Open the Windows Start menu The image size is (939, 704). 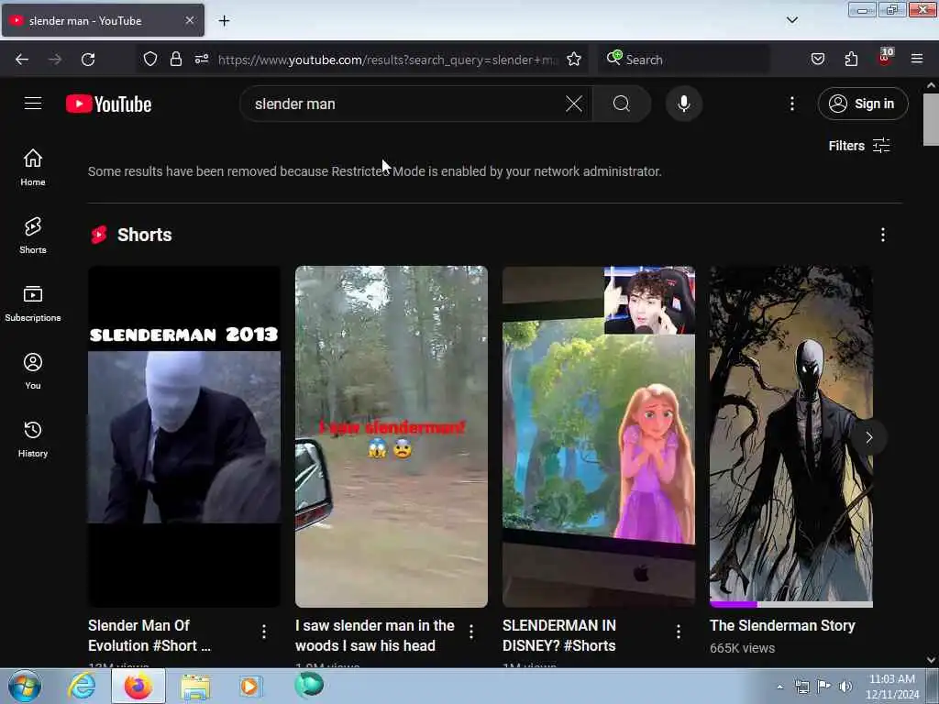click(25, 686)
